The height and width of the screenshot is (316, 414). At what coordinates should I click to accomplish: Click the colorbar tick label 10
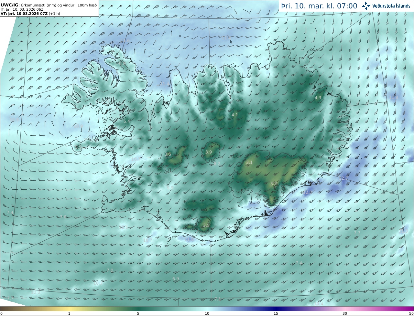(207, 313)
